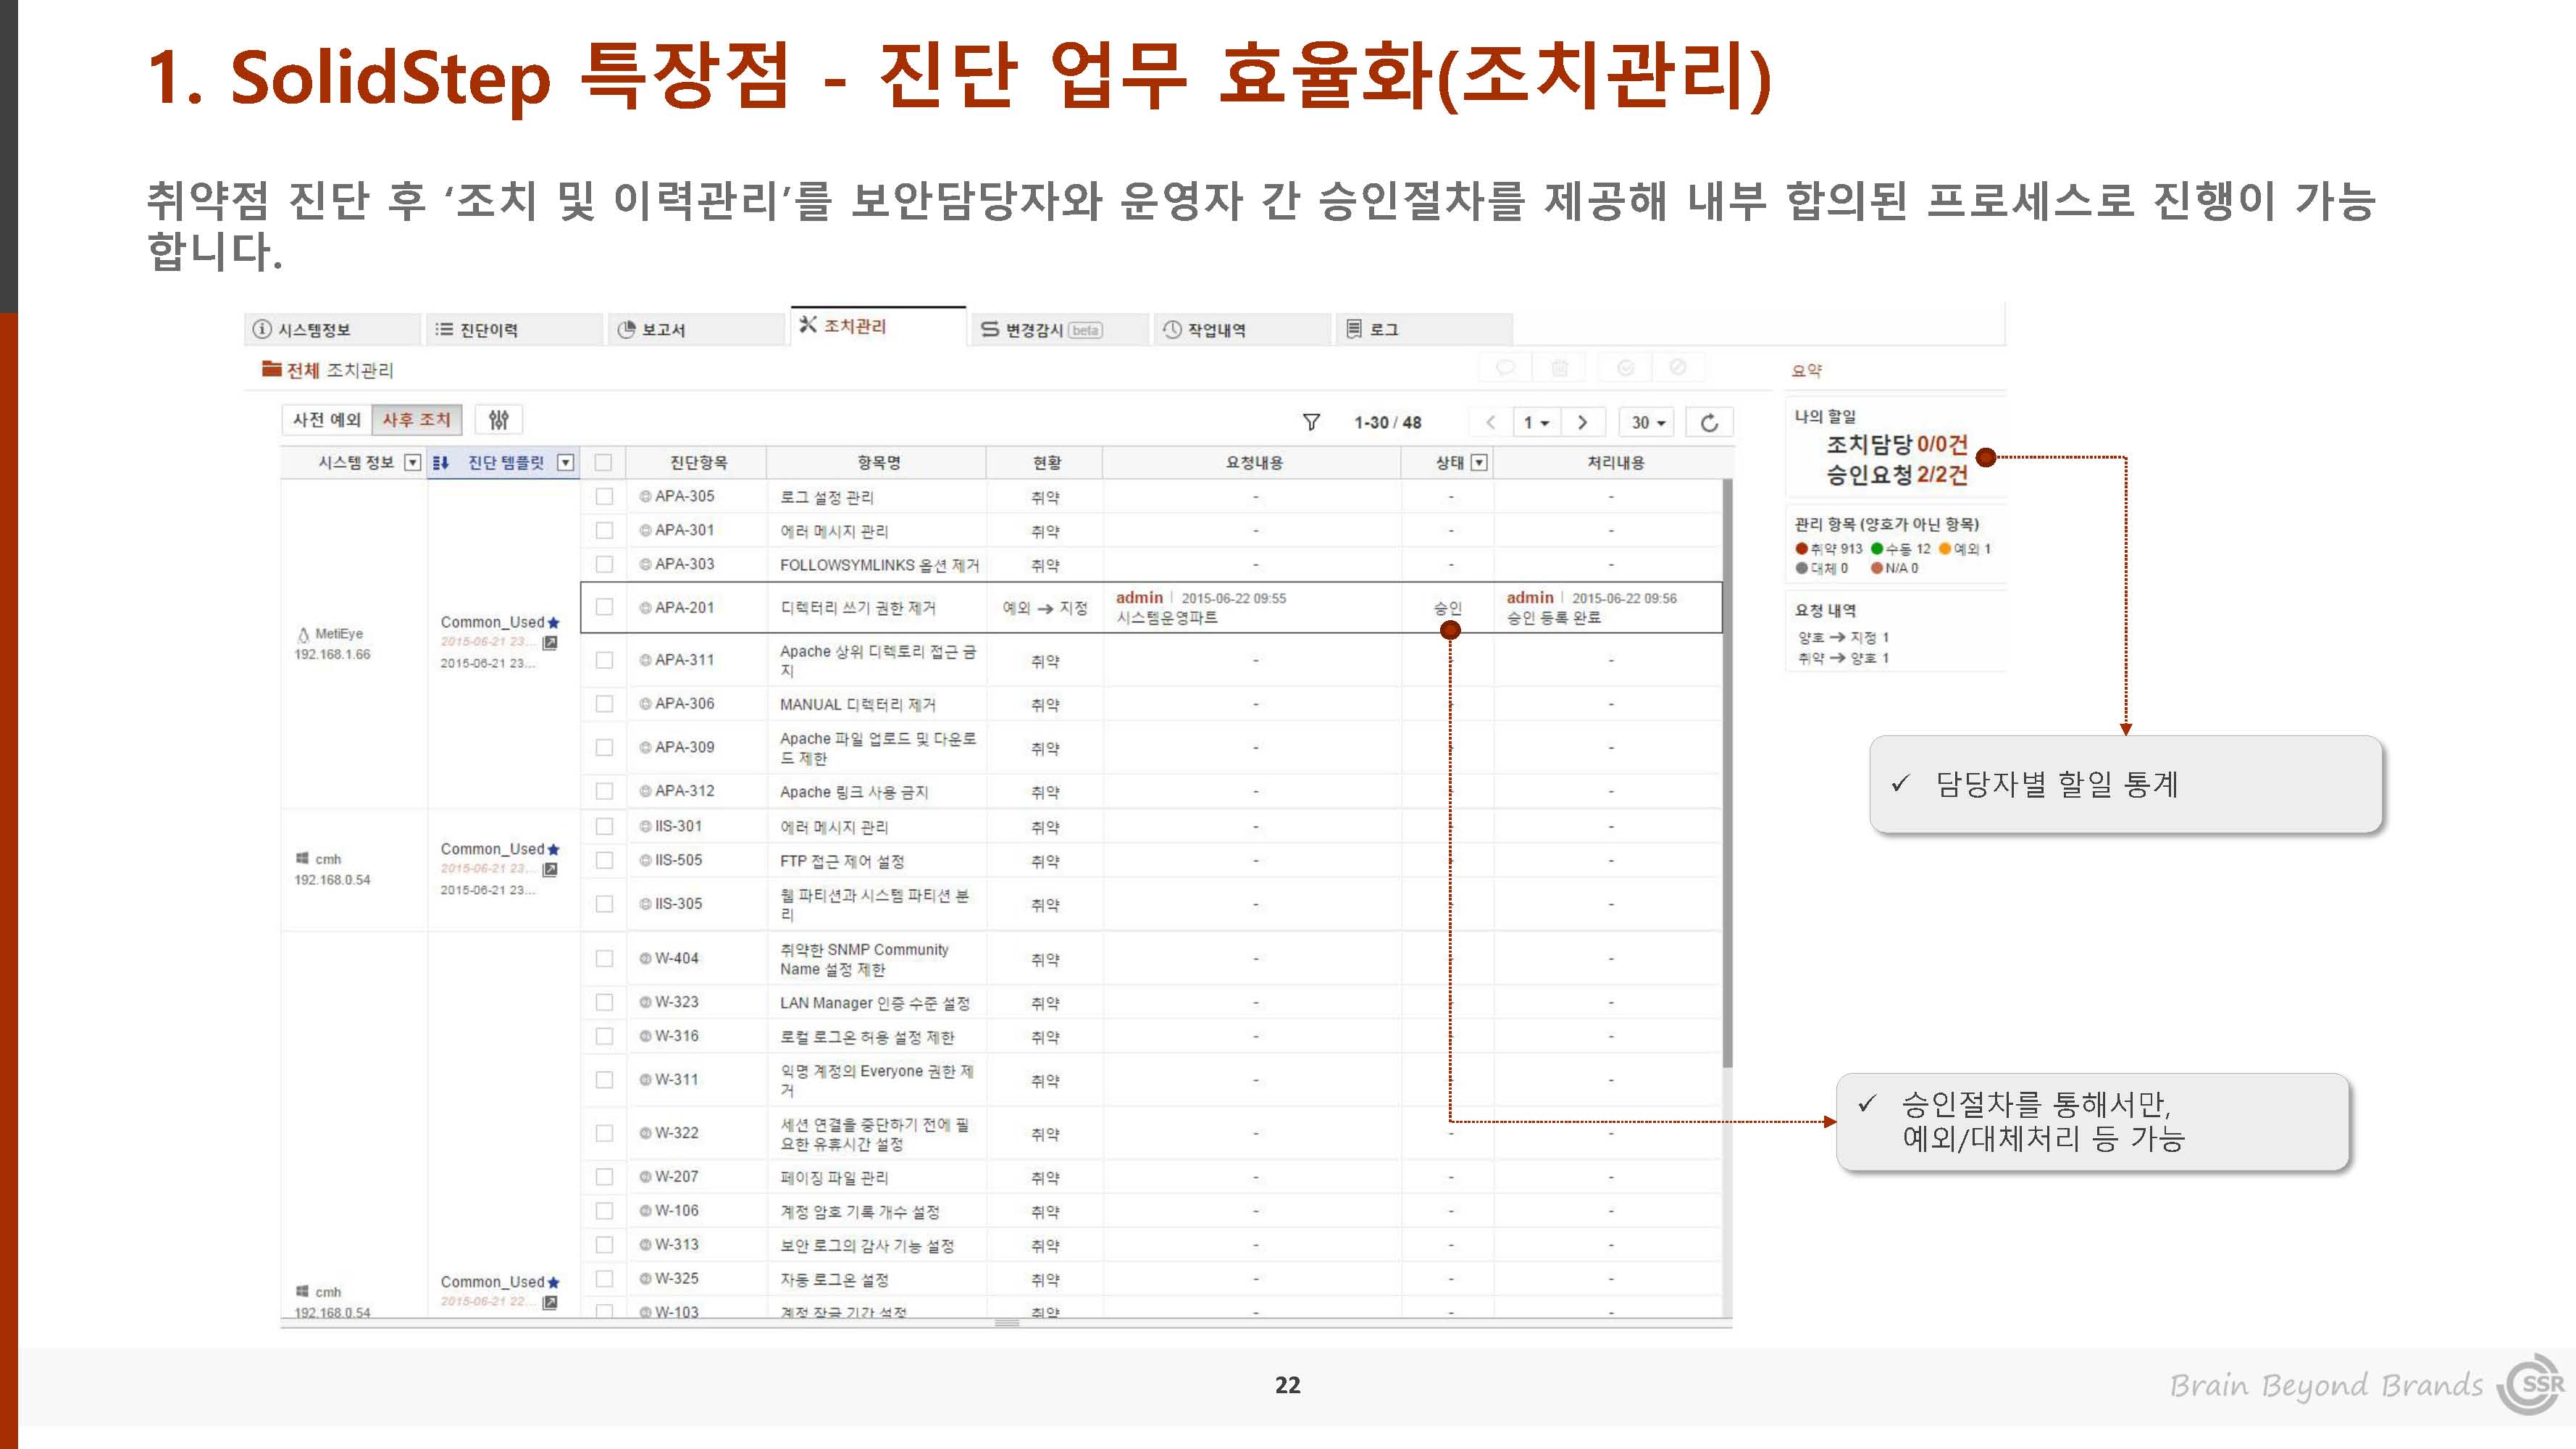
Task: Check the W-323 row checkbox
Action: pos(604,1002)
